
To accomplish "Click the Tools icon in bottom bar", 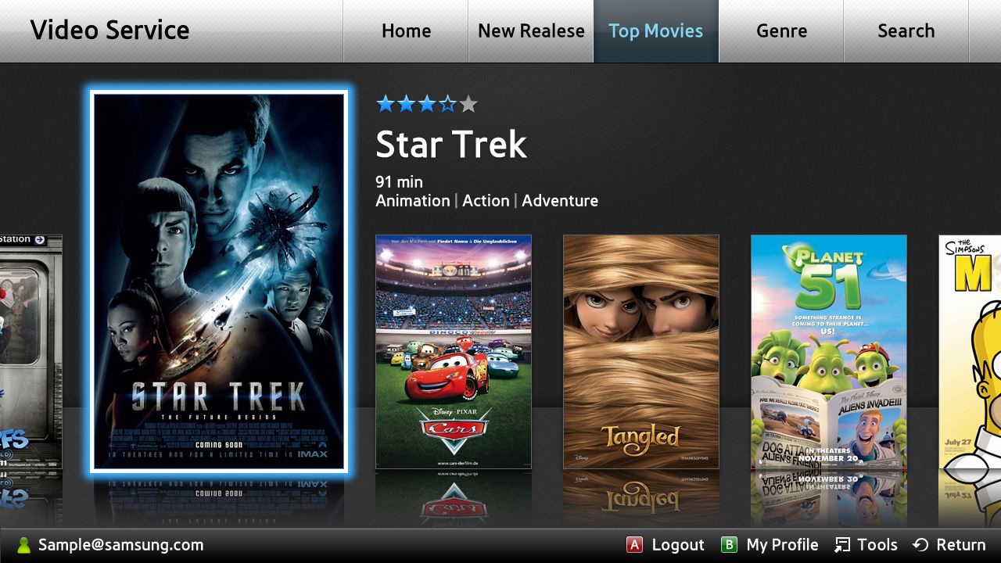I will point(842,545).
